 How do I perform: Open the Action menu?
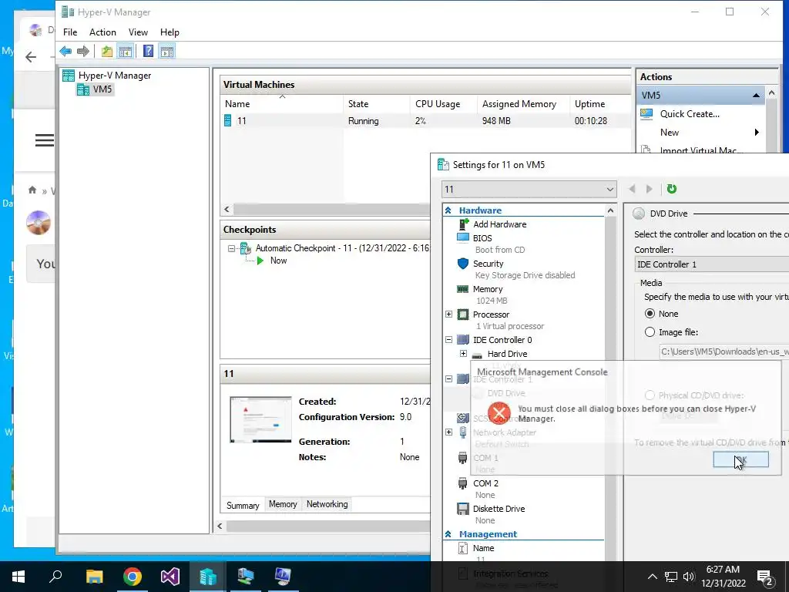coord(102,32)
